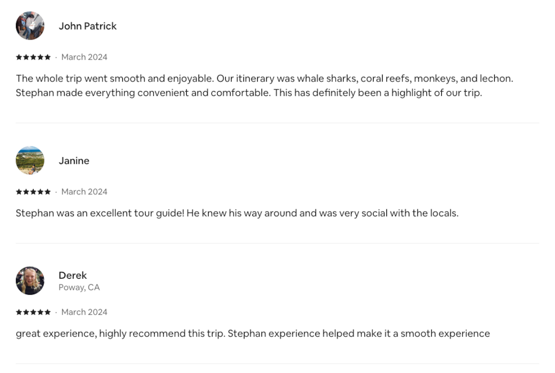Select the reviewer name Derek
The height and width of the screenshot is (373, 555).
click(x=73, y=275)
